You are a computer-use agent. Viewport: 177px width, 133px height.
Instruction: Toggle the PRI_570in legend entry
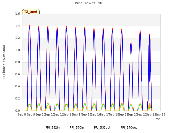pyautogui.click(x=74, y=128)
